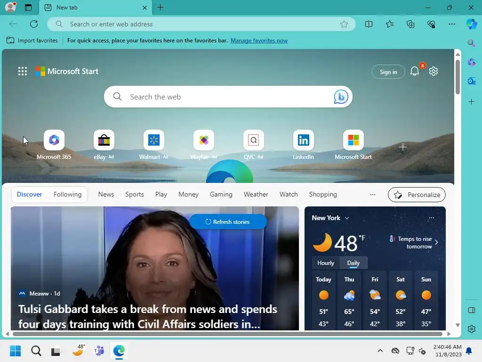Screen dimensions: 482x362
Task: Open Temps to rise tomorrow chevron
Action: point(436,242)
